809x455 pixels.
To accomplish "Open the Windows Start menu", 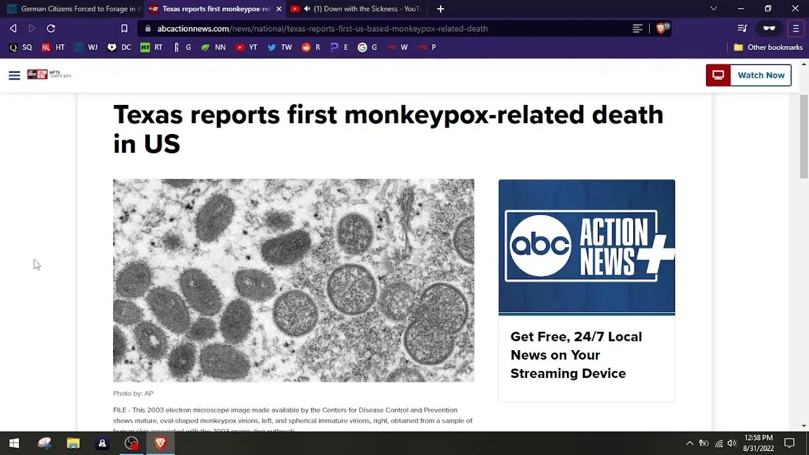I will point(15,443).
